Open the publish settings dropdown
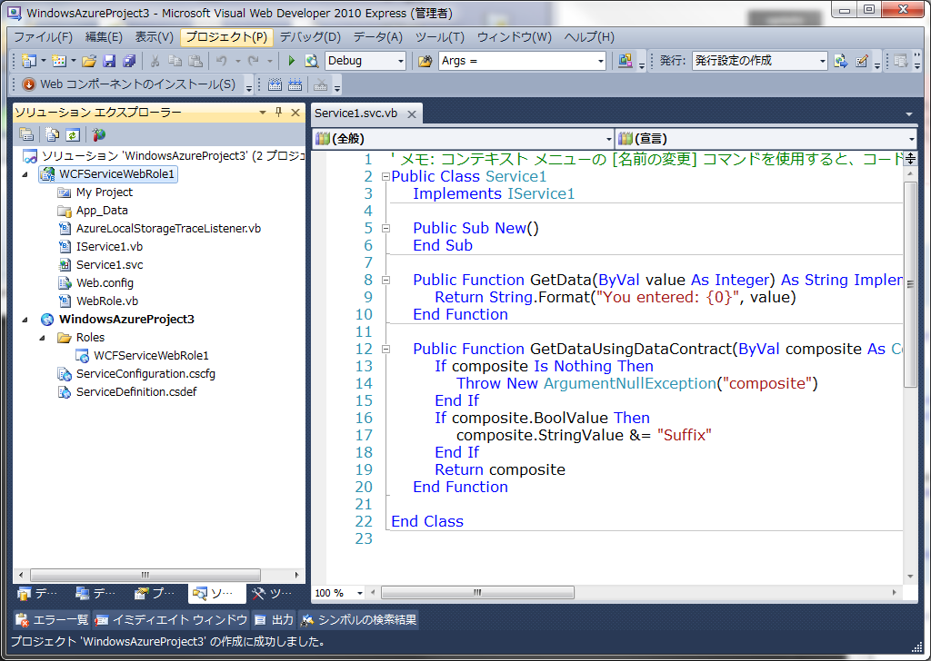This screenshot has height=661, width=931. point(822,61)
